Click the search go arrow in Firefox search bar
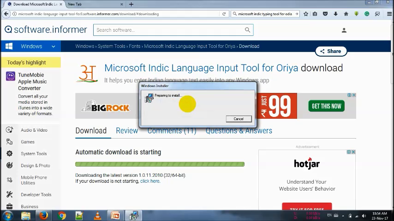The height and width of the screenshot is (221, 394). click(297, 14)
